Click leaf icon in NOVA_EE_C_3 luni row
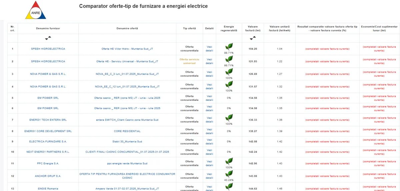Viewport: 400px width, 191px height. tap(229, 72)
